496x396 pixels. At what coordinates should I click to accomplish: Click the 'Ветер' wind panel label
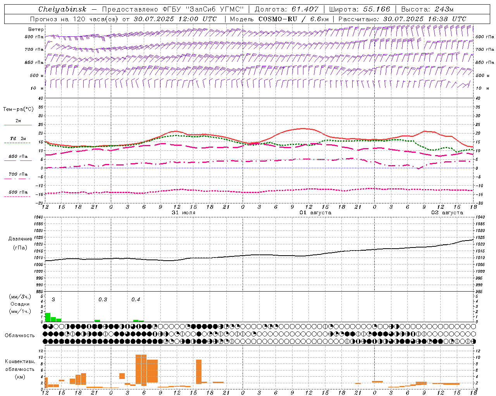pos(36,29)
